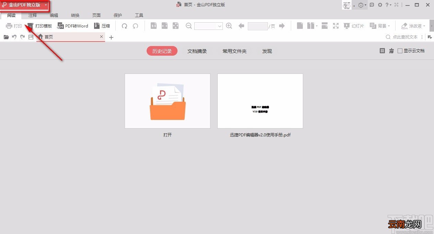Open the help question mark menu
The image size is (434, 234).
coord(388,5)
